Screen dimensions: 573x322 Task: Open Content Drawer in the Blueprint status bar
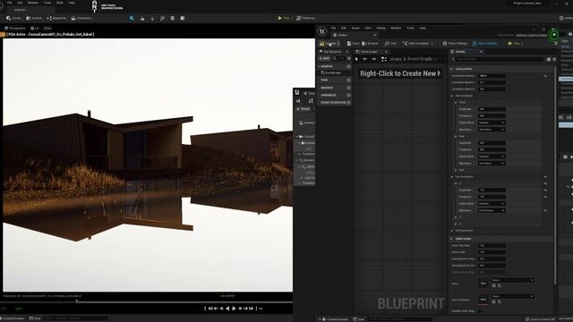tap(335, 319)
